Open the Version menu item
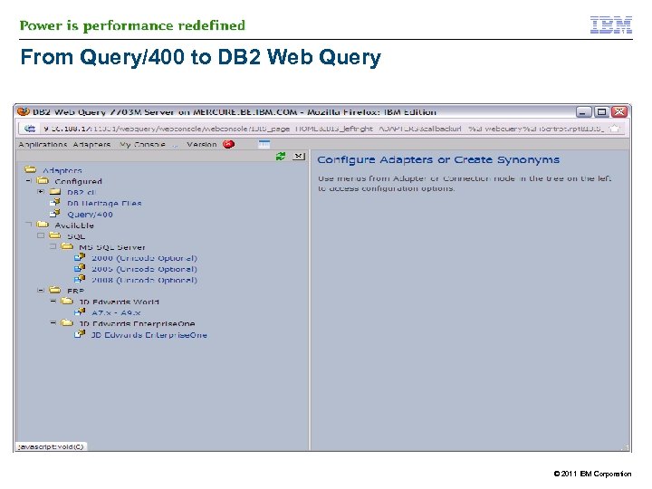Viewport: 652px width, 489px height. pyautogui.click(x=202, y=145)
